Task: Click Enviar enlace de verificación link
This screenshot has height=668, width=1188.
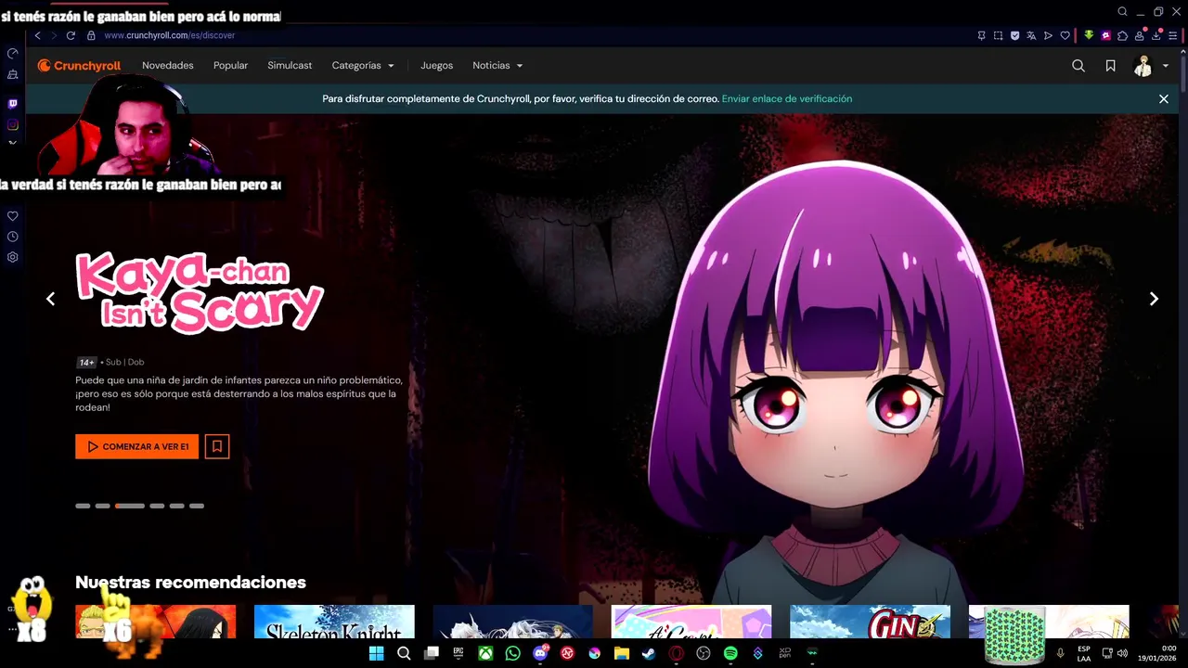Action: pos(787,98)
